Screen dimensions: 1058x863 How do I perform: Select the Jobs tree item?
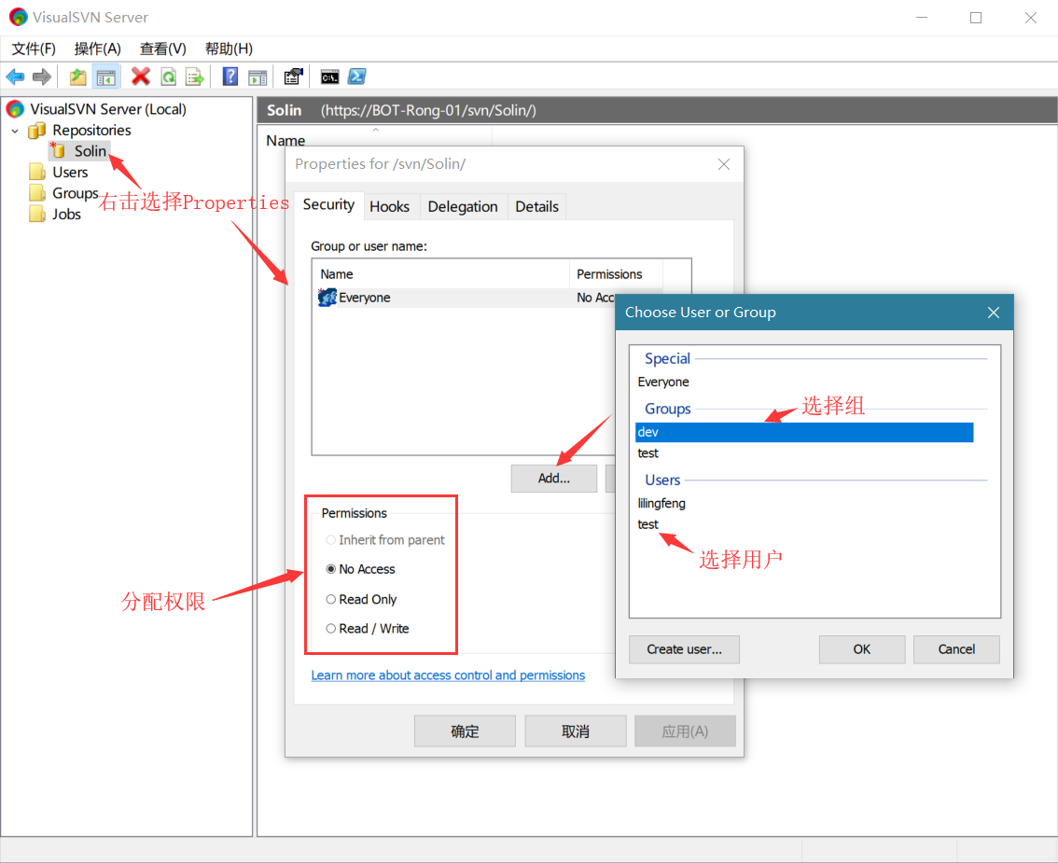click(x=67, y=214)
